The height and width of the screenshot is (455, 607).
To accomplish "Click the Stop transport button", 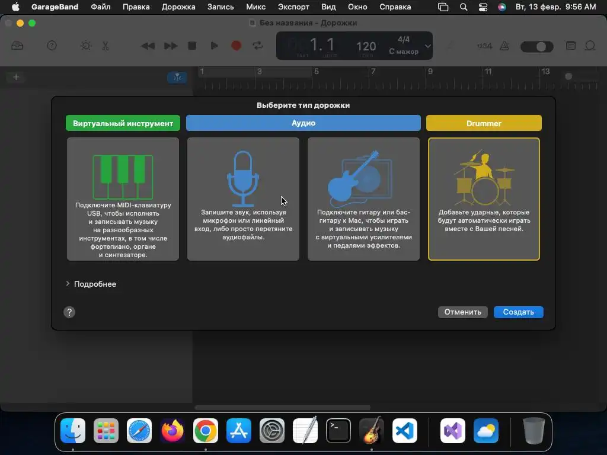I will pyautogui.click(x=192, y=46).
